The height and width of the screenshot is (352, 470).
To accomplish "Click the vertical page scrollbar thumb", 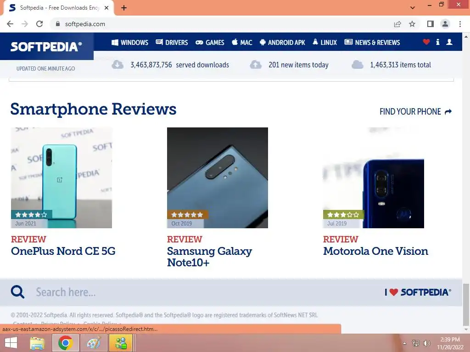I will [x=466, y=304].
